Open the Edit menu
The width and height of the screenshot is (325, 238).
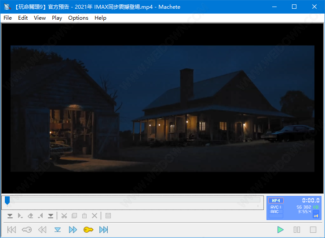pos(23,18)
